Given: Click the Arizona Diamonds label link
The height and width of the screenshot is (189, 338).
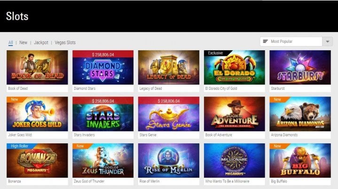Looking at the screenshot, I should point(284,135).
